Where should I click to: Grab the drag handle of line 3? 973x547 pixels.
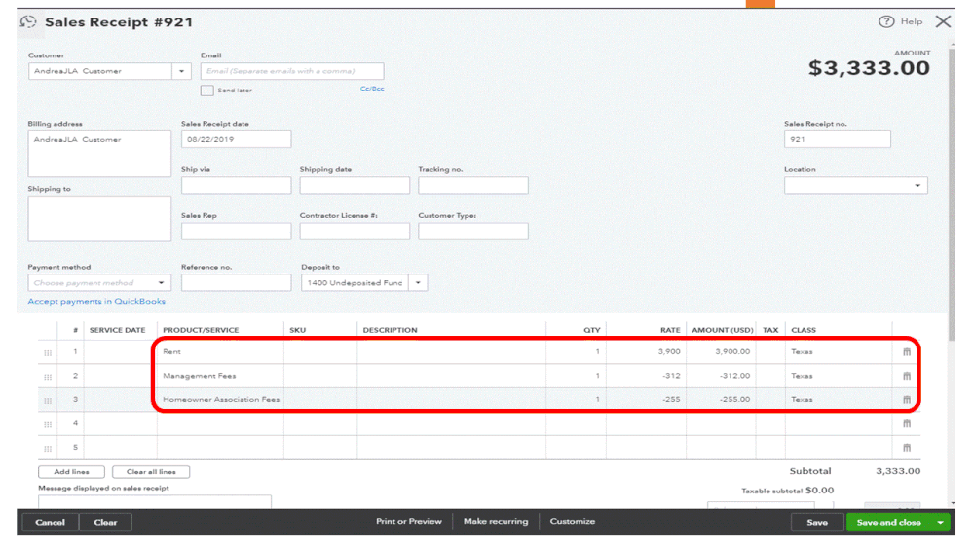point(48,401)
